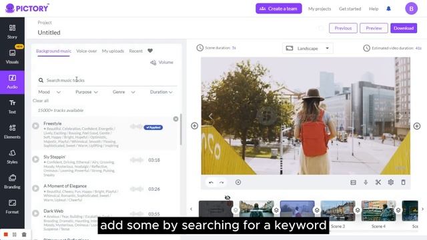This screenshot has width=427, height=240.
Task: Switch to Background music tab
Action: tap(53, 51)
